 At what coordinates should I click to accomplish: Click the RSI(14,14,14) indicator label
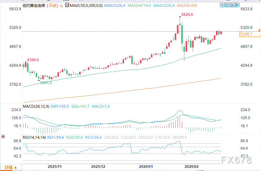34,137
